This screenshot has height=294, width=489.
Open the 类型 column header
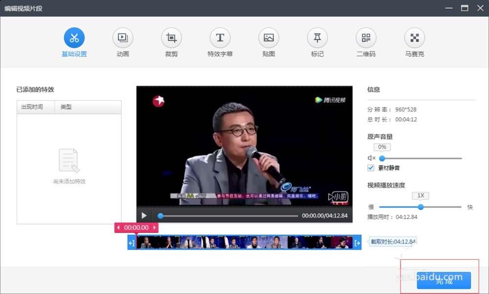[x=67, y=106]
